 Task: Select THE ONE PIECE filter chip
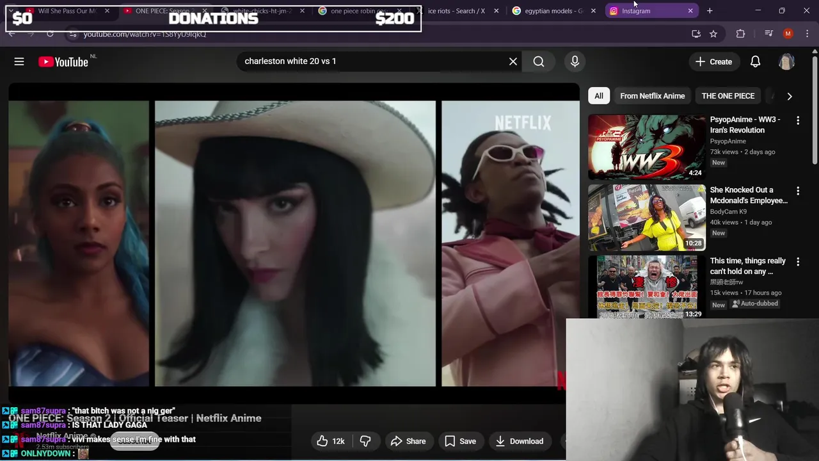pos(728,96)
